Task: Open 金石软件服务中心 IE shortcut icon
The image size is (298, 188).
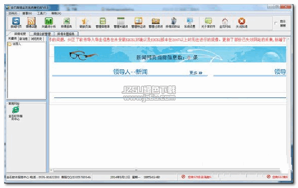Action: [16, 110]
